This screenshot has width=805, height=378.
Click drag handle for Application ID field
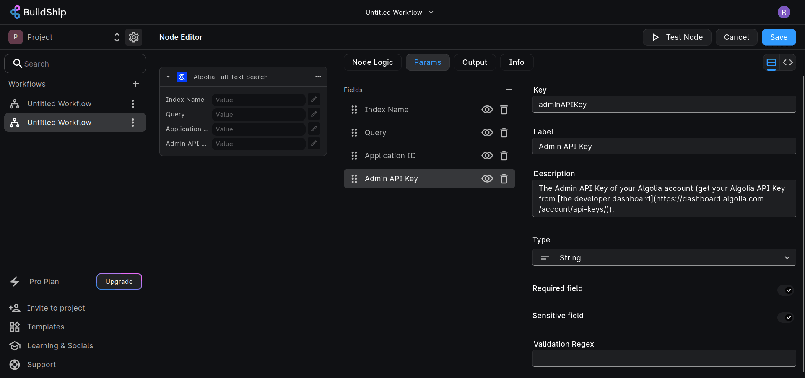click(x=354, y=156)
